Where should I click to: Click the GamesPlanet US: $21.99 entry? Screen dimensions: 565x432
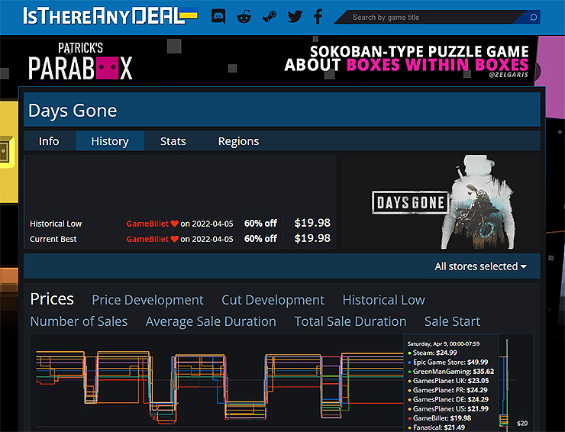pyautogui.click(x=448, y=409)
